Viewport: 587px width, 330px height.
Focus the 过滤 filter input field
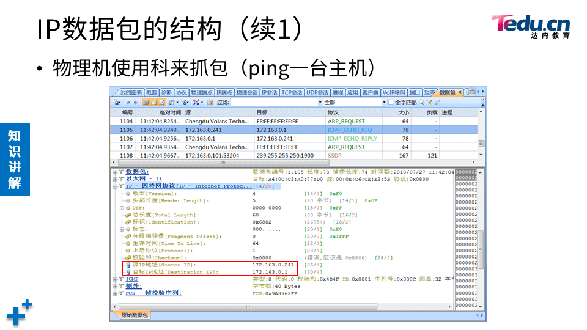(274, 102)
